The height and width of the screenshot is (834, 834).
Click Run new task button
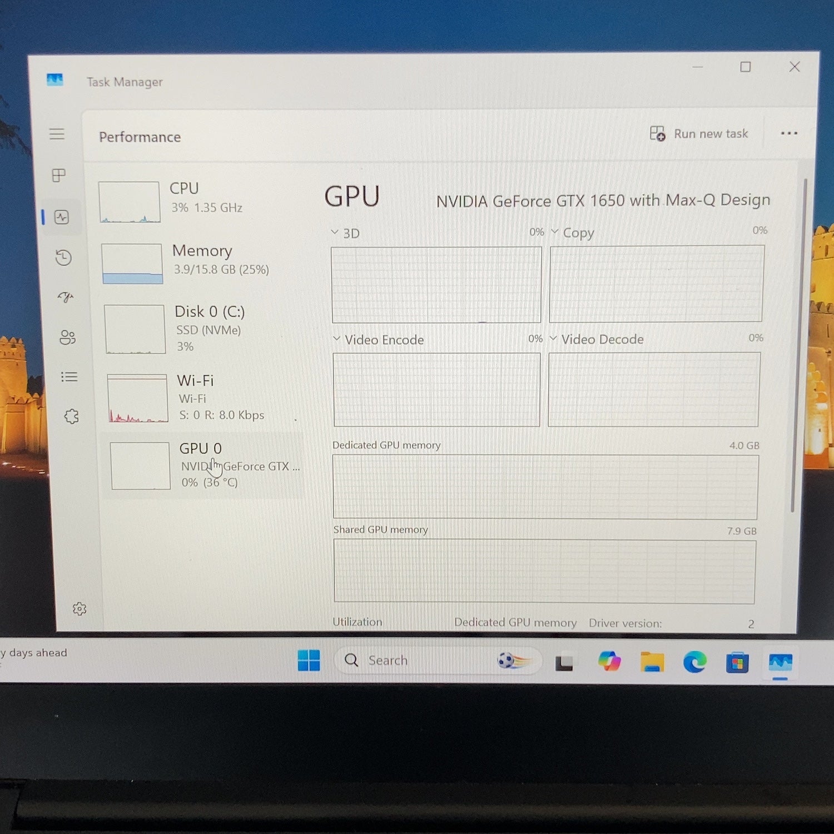click(x=699, y=134)
